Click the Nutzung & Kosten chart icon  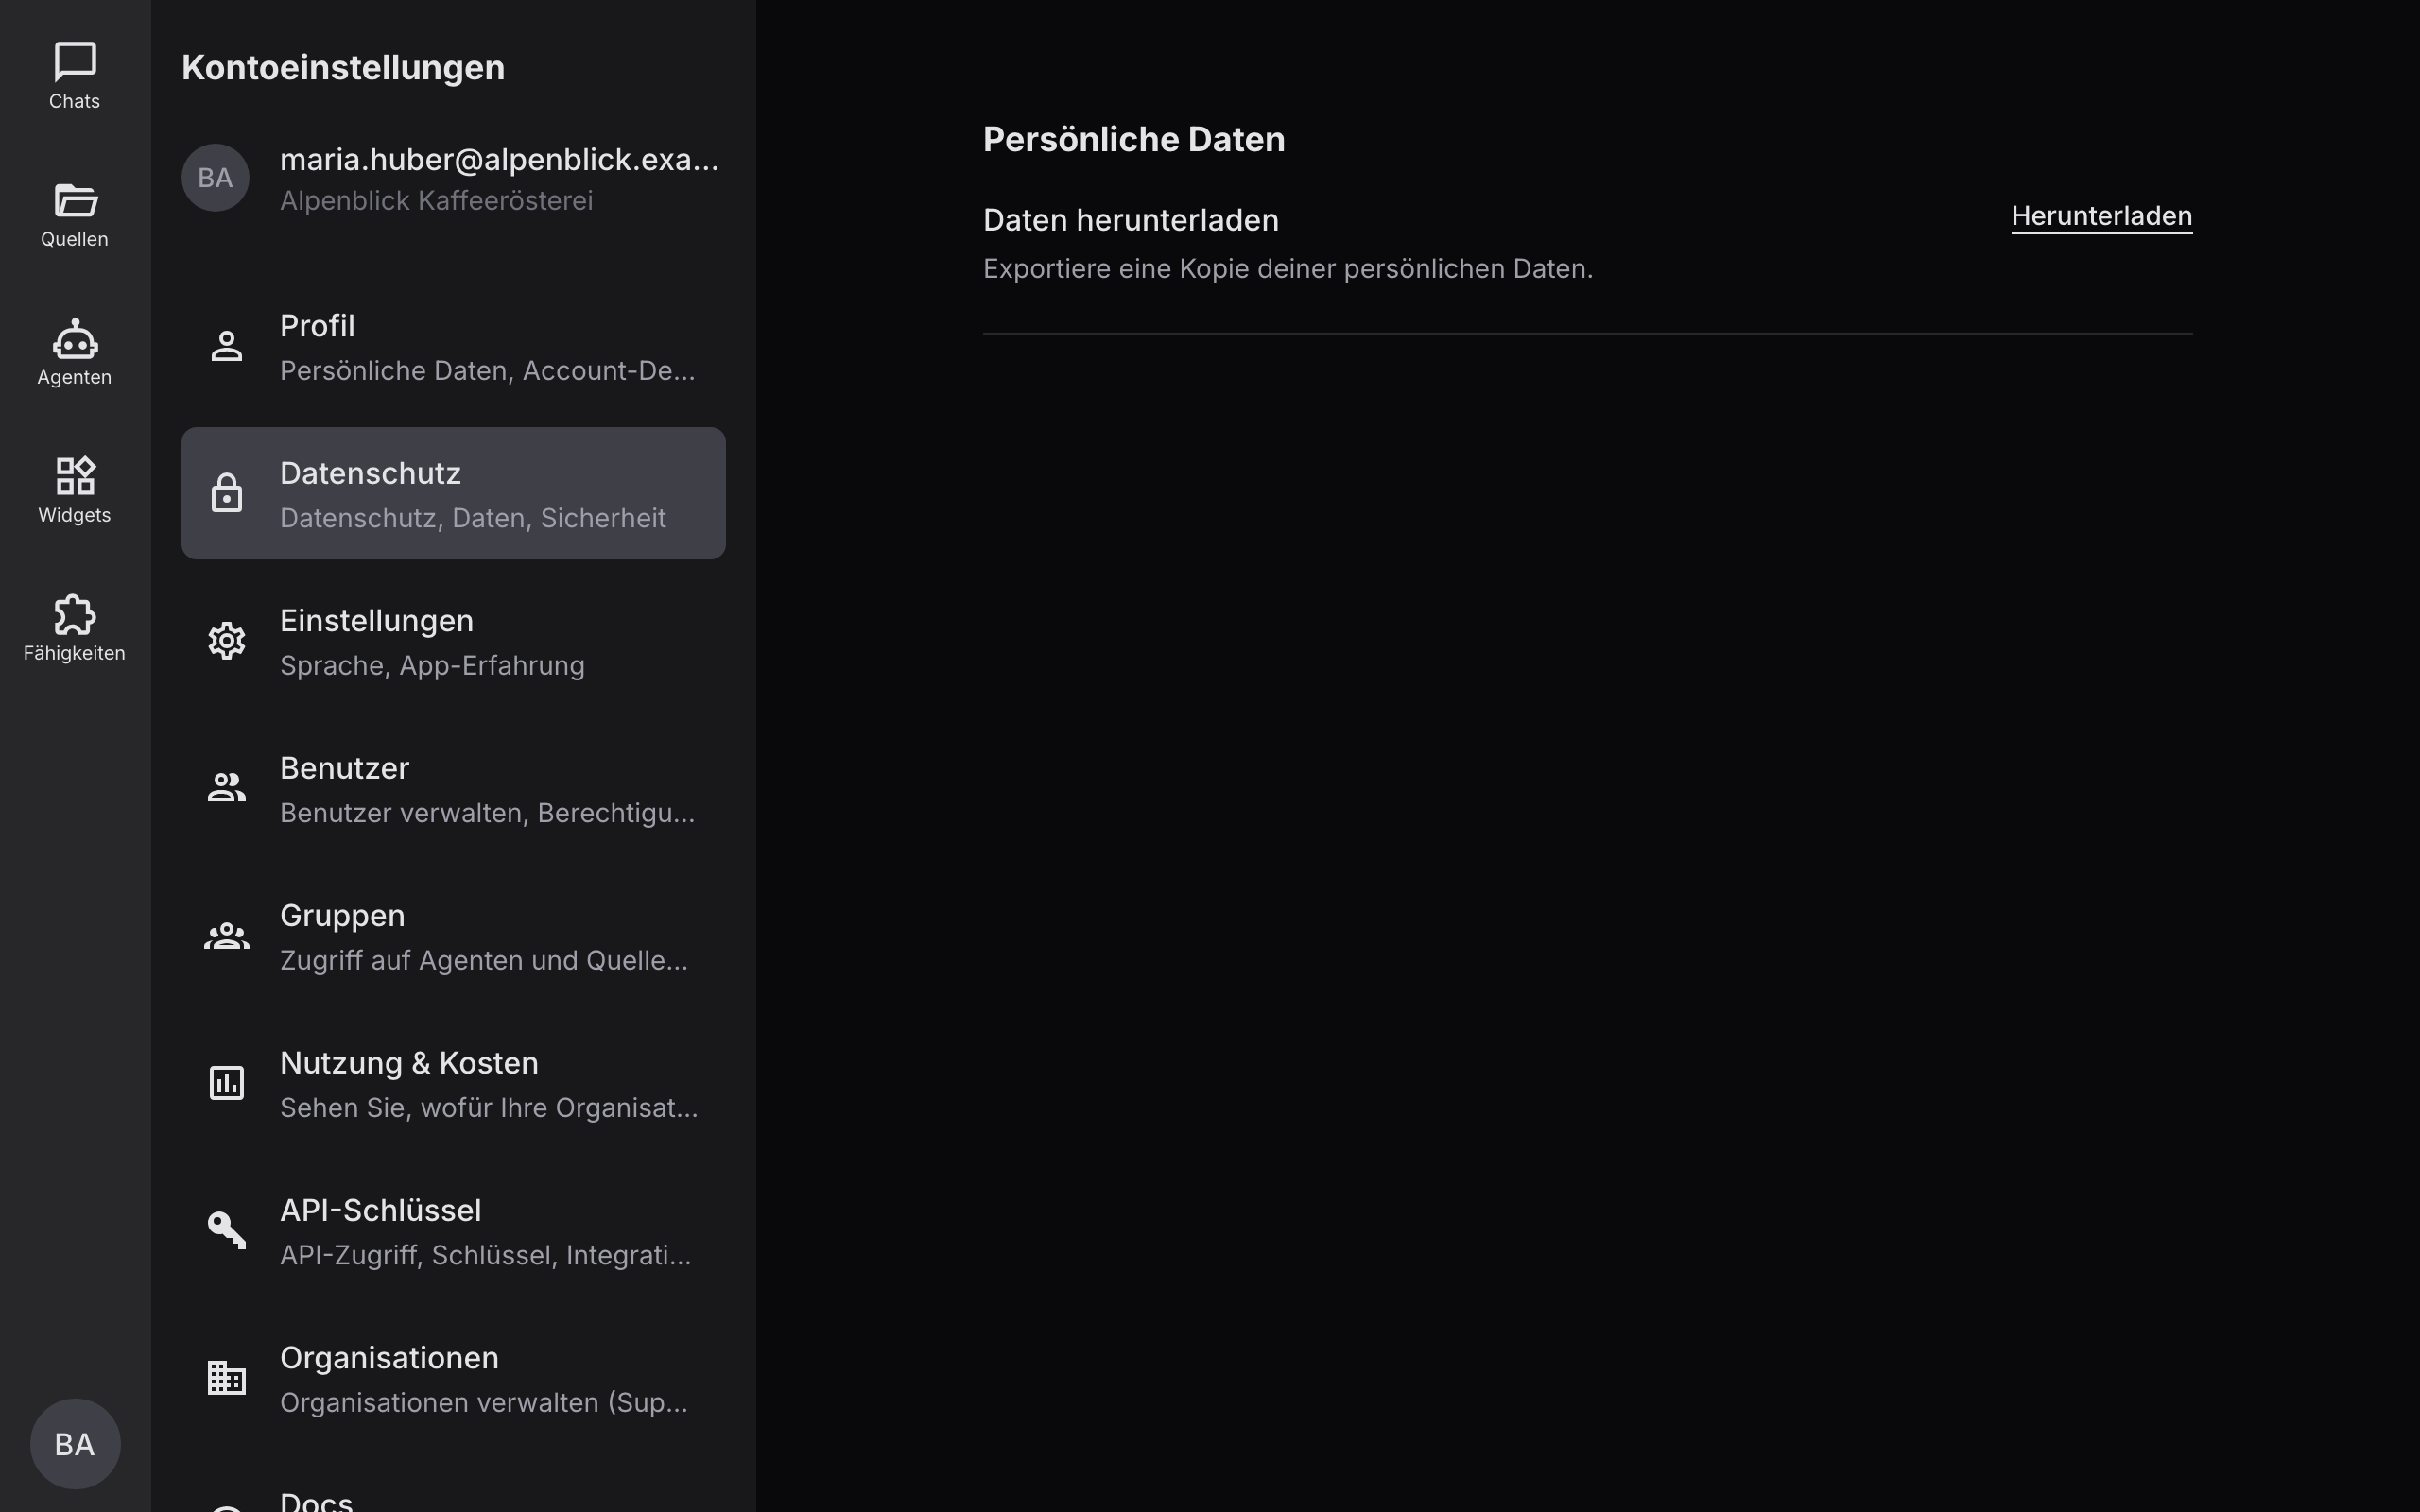tap(227, 1083)
